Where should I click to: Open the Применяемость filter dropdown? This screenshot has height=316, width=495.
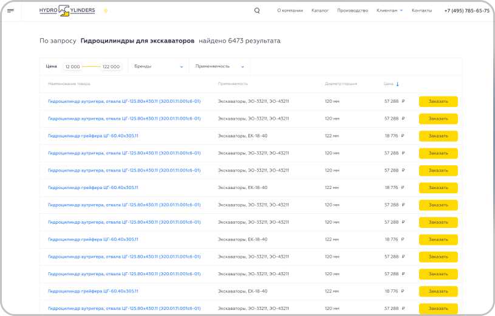(220, 66)
